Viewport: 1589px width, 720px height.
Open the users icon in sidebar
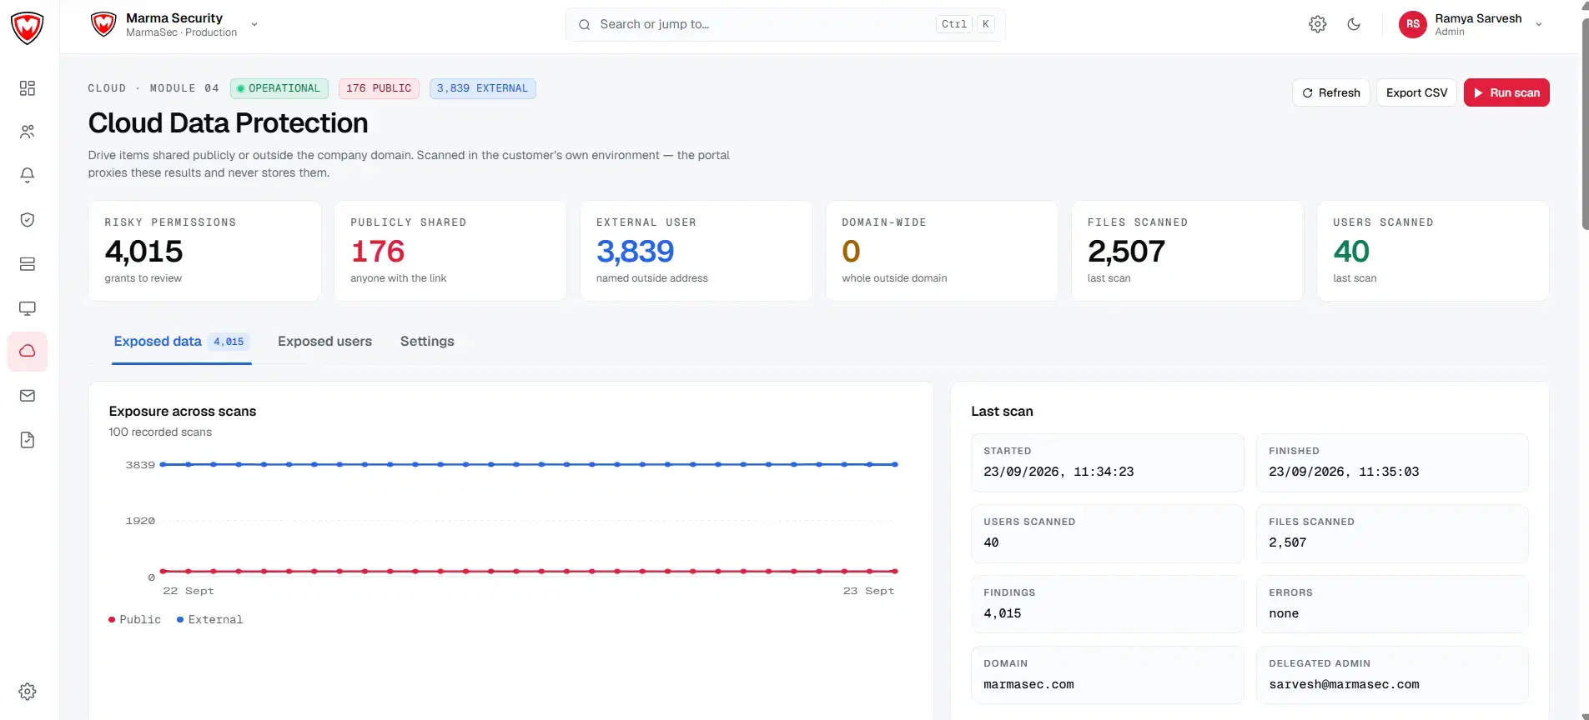pos(28,132)
